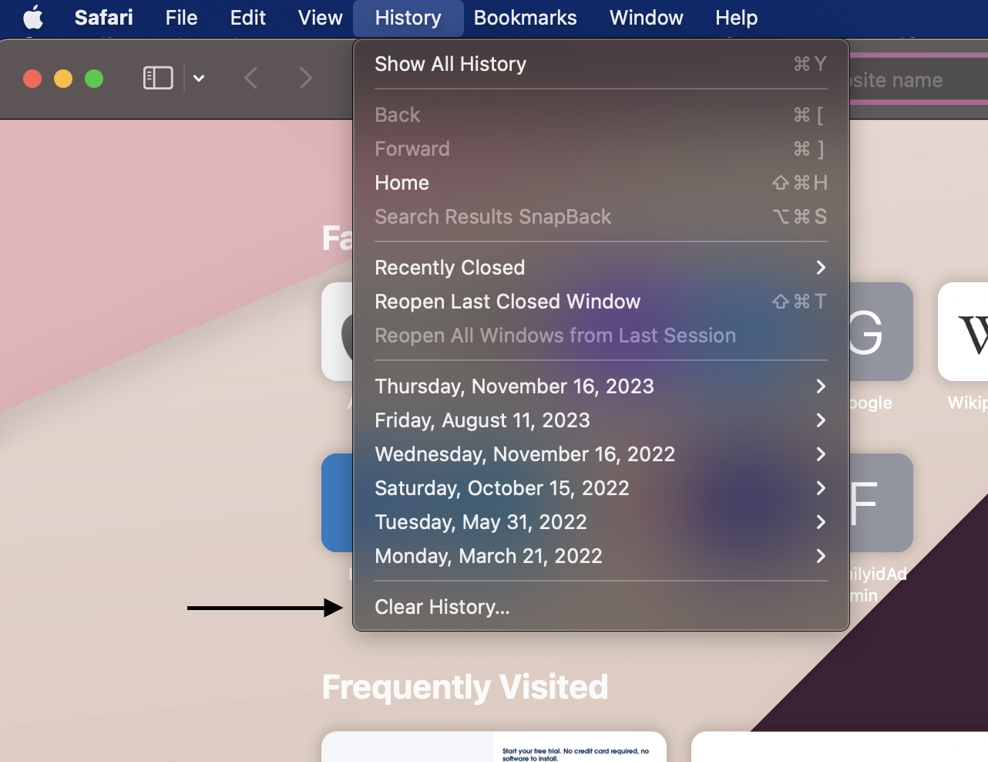The height and width of the screenshot is (762, 988).
Task: Expand history for Thursday, November 16, 2023
Action: point(601,386)
